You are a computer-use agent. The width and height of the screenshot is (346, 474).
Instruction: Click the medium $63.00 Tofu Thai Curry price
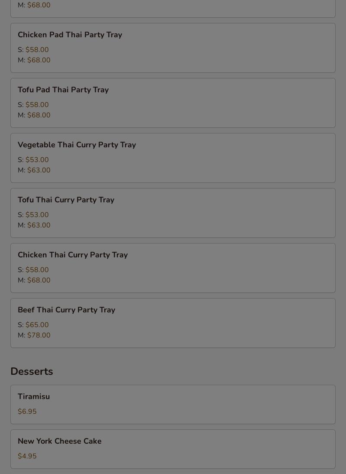click(38, 225)
